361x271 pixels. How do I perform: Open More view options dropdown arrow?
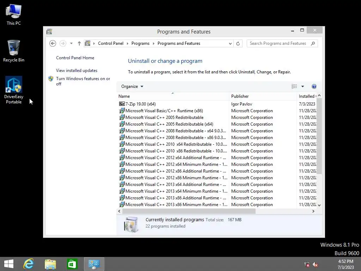[302, 86]
